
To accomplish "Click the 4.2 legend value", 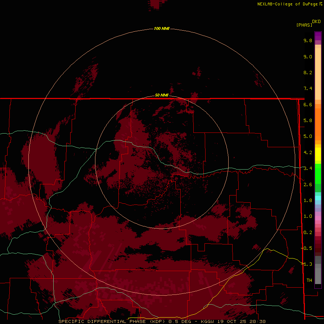I will click(308, 153).
